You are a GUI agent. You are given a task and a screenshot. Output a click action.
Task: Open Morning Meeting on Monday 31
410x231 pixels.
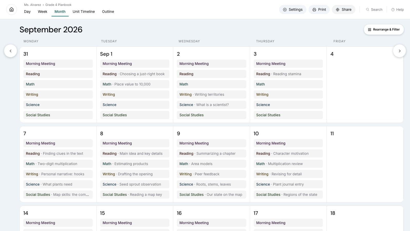point(58,64)
